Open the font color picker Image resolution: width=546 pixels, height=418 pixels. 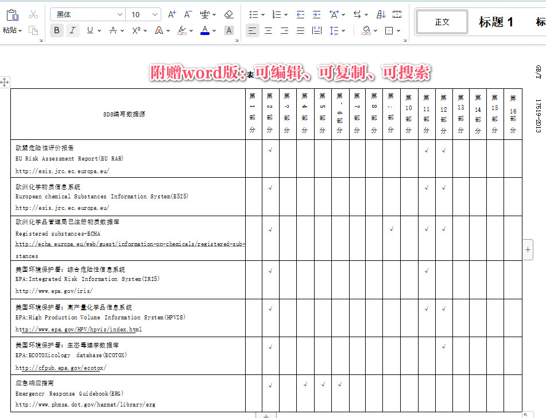point(204,30)
